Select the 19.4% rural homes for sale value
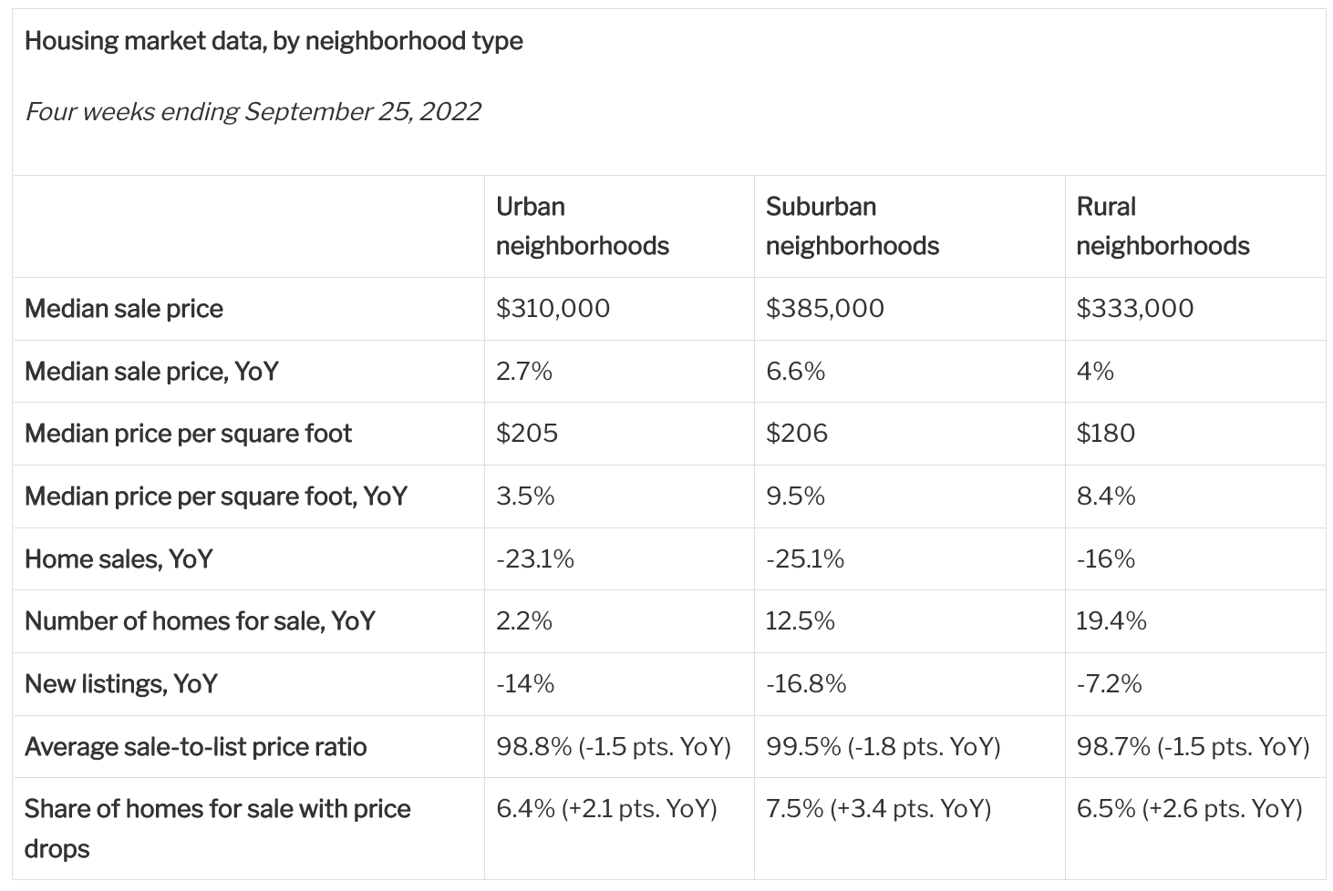This screenshot has width=1333, height=891. click(x=1111, y=621)
